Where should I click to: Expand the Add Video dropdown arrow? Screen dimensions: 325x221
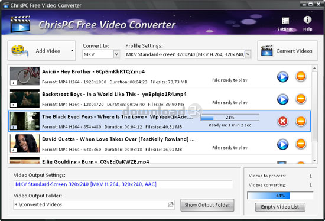point(72,51)
